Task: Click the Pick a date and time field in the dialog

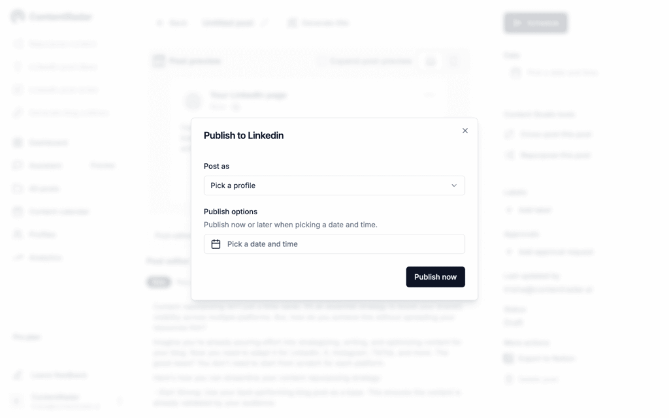Action: (334, 244)
